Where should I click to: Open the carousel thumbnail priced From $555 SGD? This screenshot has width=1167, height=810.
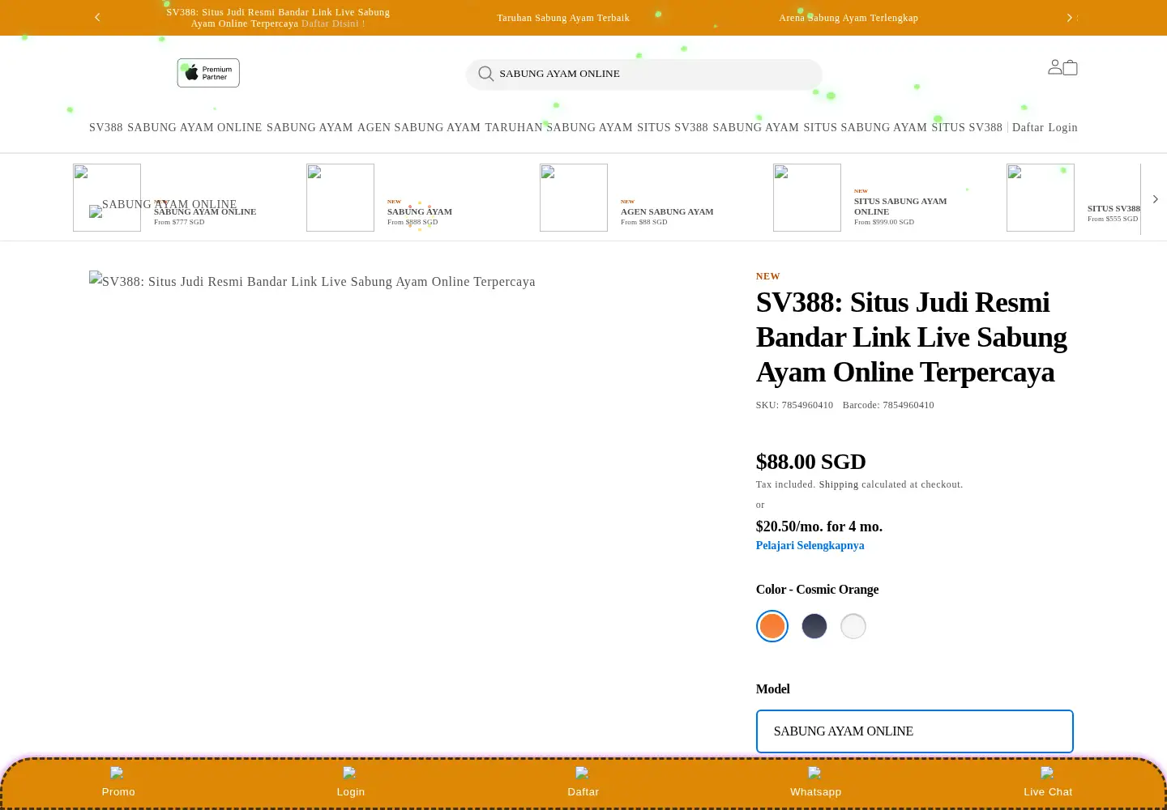click(x=1041, y=198)
